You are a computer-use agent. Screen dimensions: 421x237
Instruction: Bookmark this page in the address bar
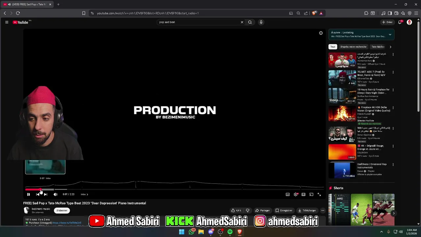tap(84, 13)
